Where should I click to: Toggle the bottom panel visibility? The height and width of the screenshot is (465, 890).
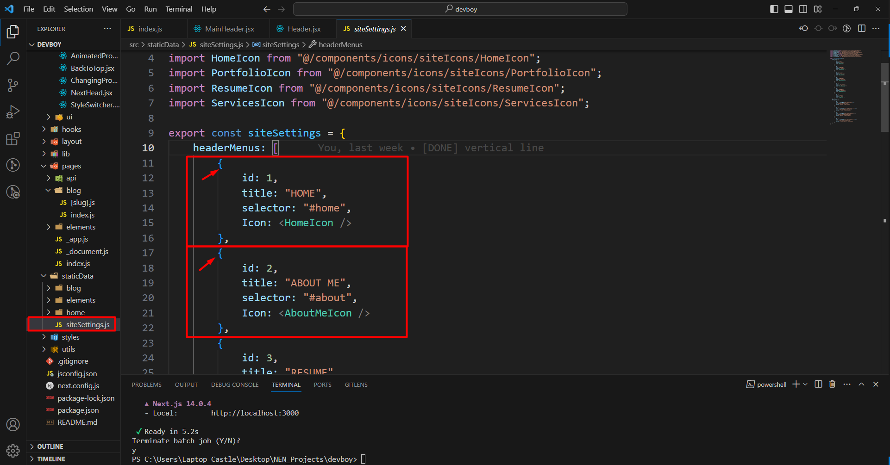788,9
